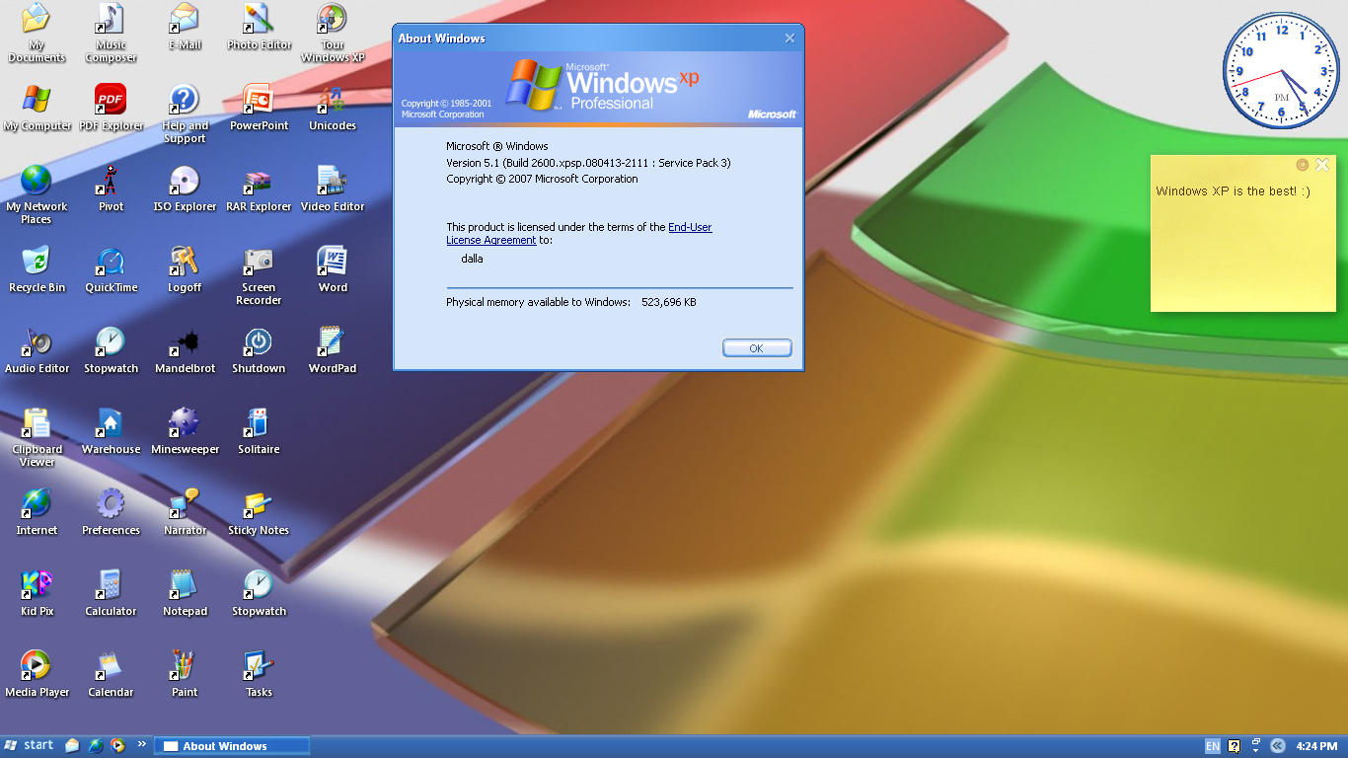1348x758 pixels.
Task: Select the Audio Editor icon
Action: coord(37,349)
